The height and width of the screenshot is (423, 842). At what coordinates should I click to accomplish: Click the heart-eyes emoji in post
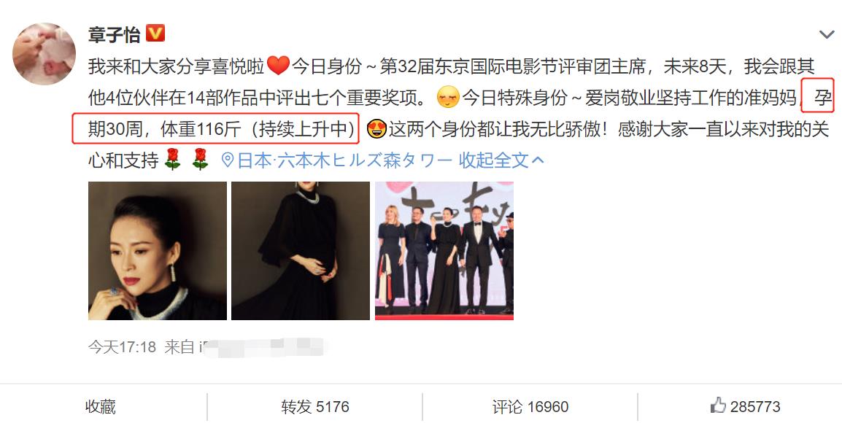[x=376, y=129]
